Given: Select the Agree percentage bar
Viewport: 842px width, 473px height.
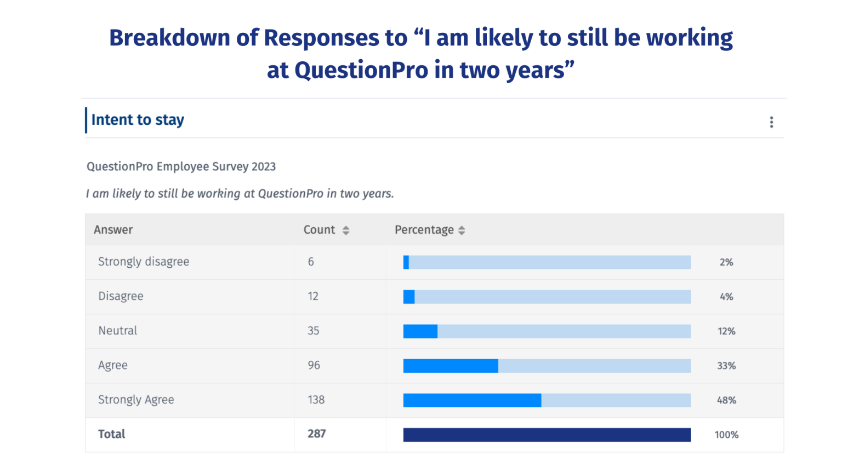Looking at the screenshot, I should pyautogui.click(x=547, y=365).
